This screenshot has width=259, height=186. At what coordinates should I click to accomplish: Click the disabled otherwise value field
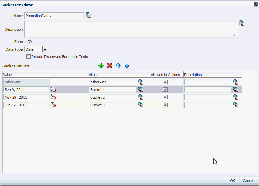pos(27,82)
